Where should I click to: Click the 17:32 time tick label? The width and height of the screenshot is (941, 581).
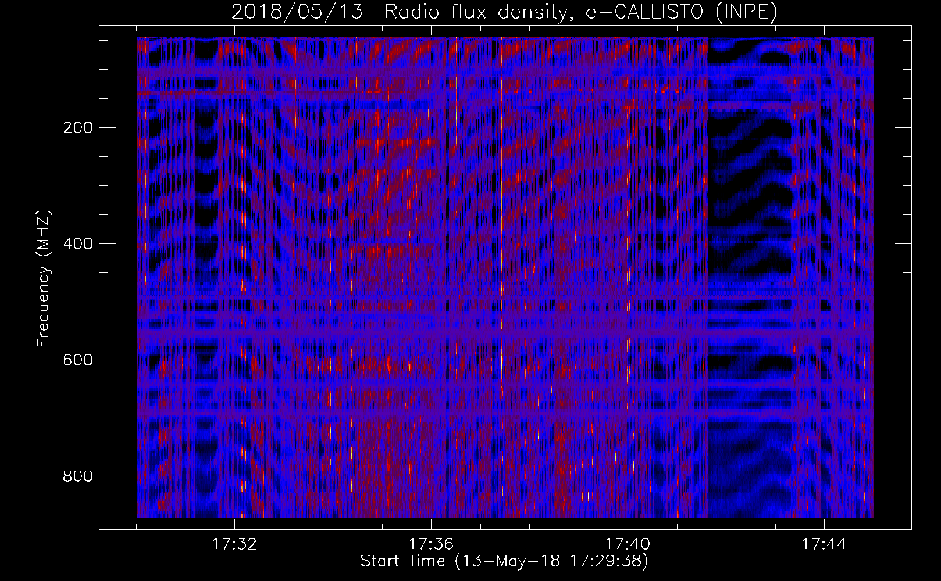[x=234, y=544]
